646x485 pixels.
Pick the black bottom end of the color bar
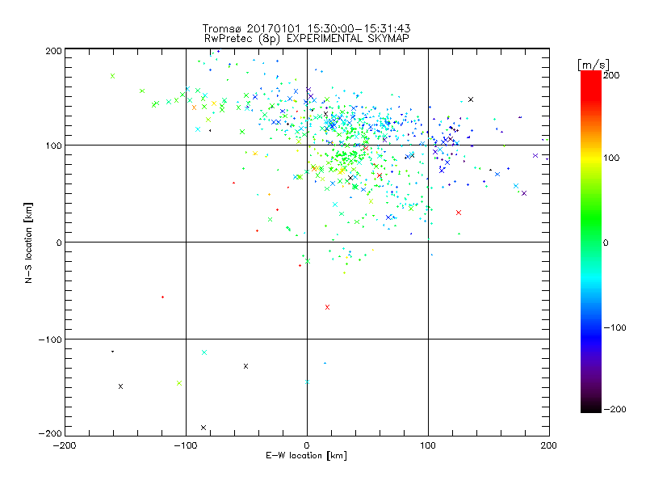[591, 408]
